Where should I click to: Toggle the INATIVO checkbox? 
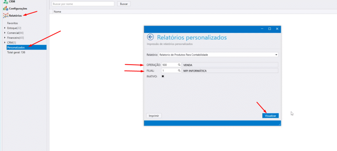163,76
